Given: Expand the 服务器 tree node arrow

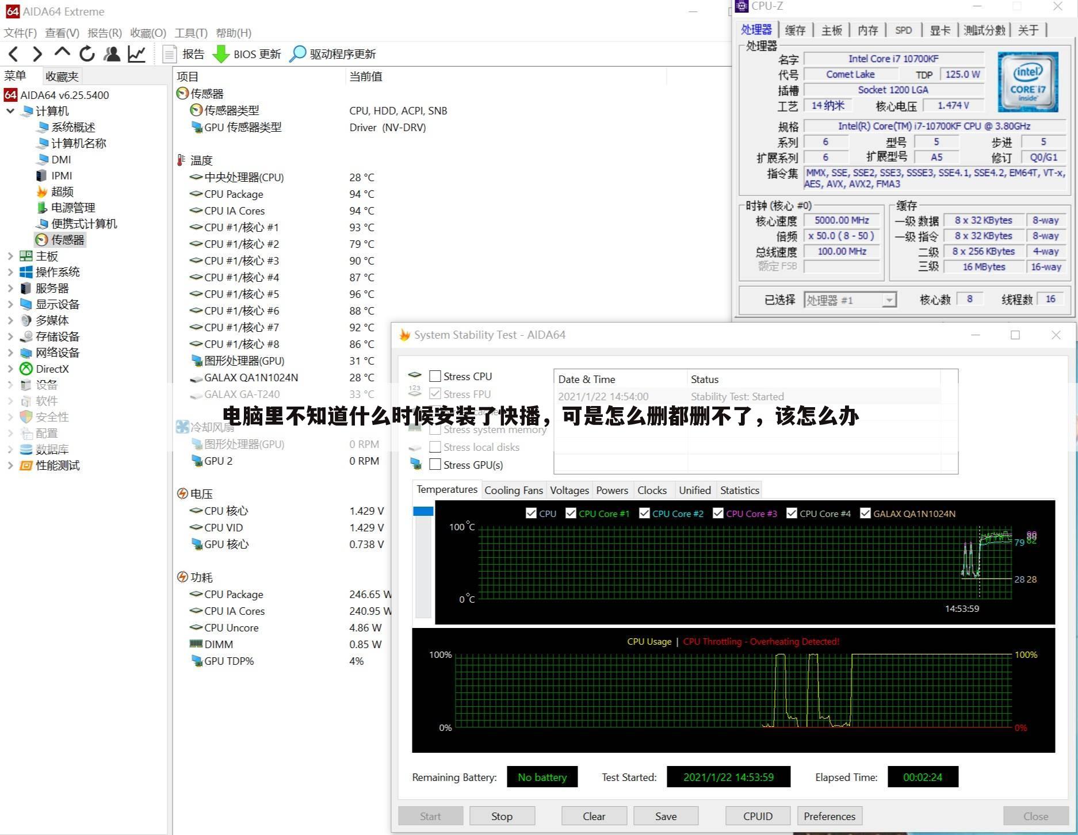Looking at the screenshot, I should [x=10, y=288].
